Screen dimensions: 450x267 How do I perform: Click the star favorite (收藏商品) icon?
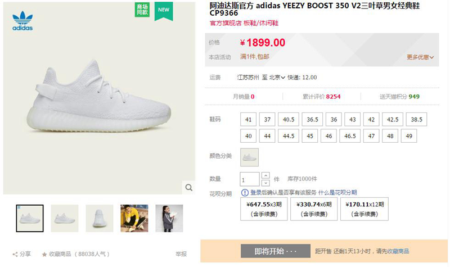(44, 254)
